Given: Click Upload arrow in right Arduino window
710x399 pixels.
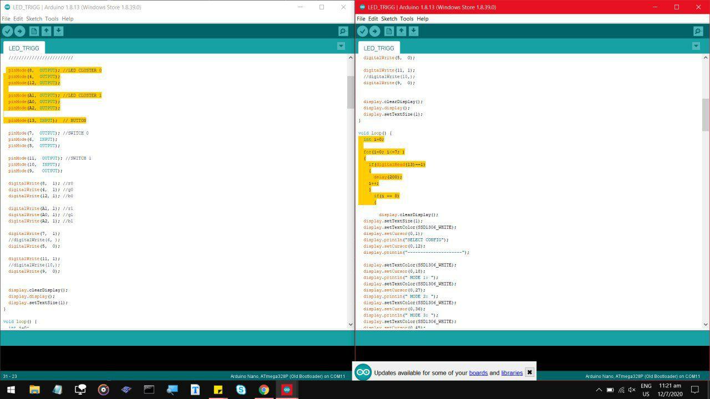Looking at the screenshot, I should point(375,32).
